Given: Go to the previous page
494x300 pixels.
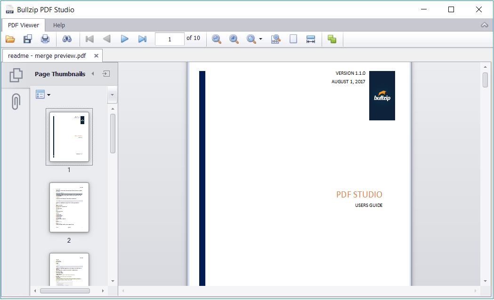Looking at the screenshot, I should 107,39.
